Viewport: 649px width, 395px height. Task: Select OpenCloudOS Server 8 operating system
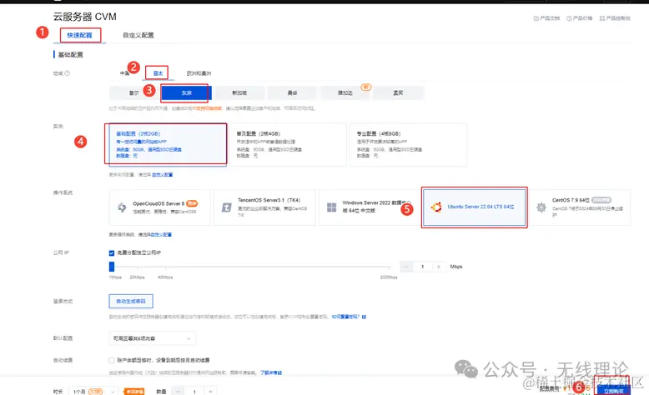pos(160,207)
